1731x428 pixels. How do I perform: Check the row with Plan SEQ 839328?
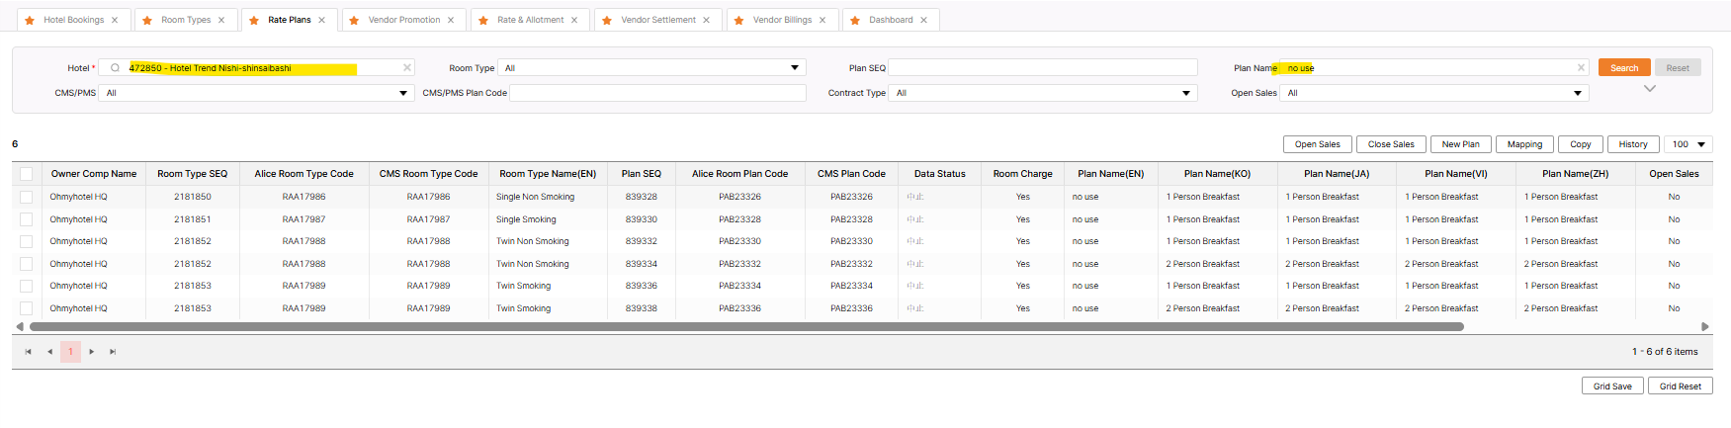27,197
